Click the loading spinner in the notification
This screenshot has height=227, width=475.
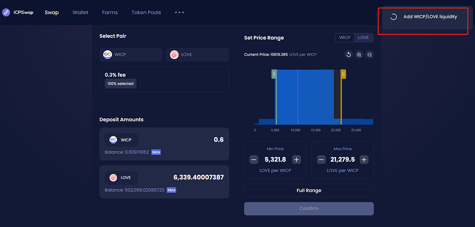(393, 17)
